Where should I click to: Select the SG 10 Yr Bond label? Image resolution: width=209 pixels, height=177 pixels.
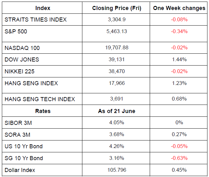pos(24,158)
